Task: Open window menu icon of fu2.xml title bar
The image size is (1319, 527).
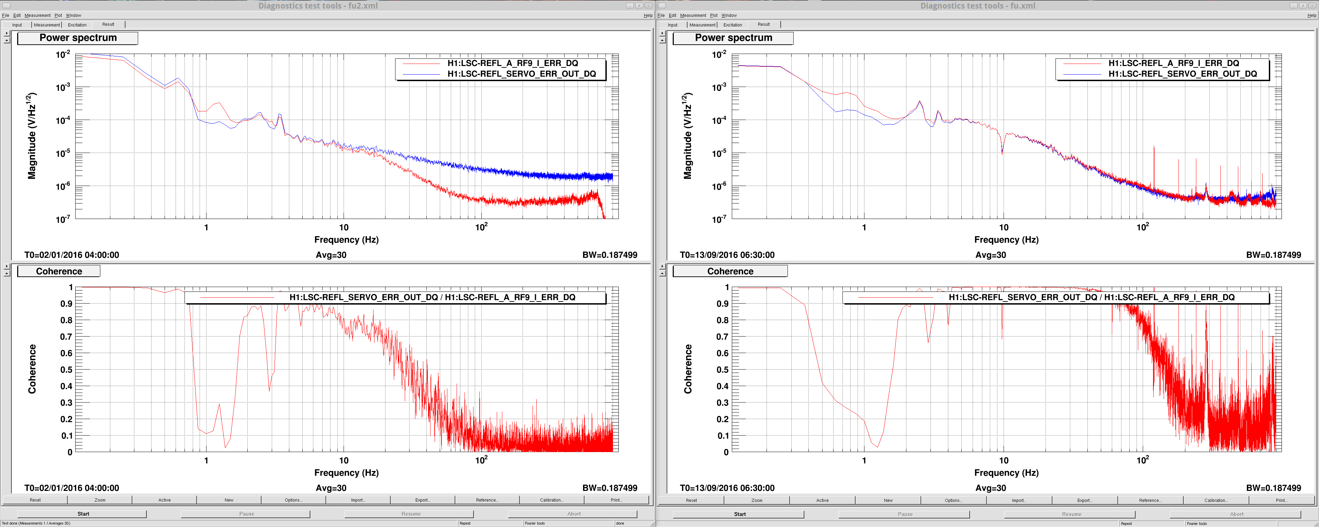Action: click(x=7, y=6)
